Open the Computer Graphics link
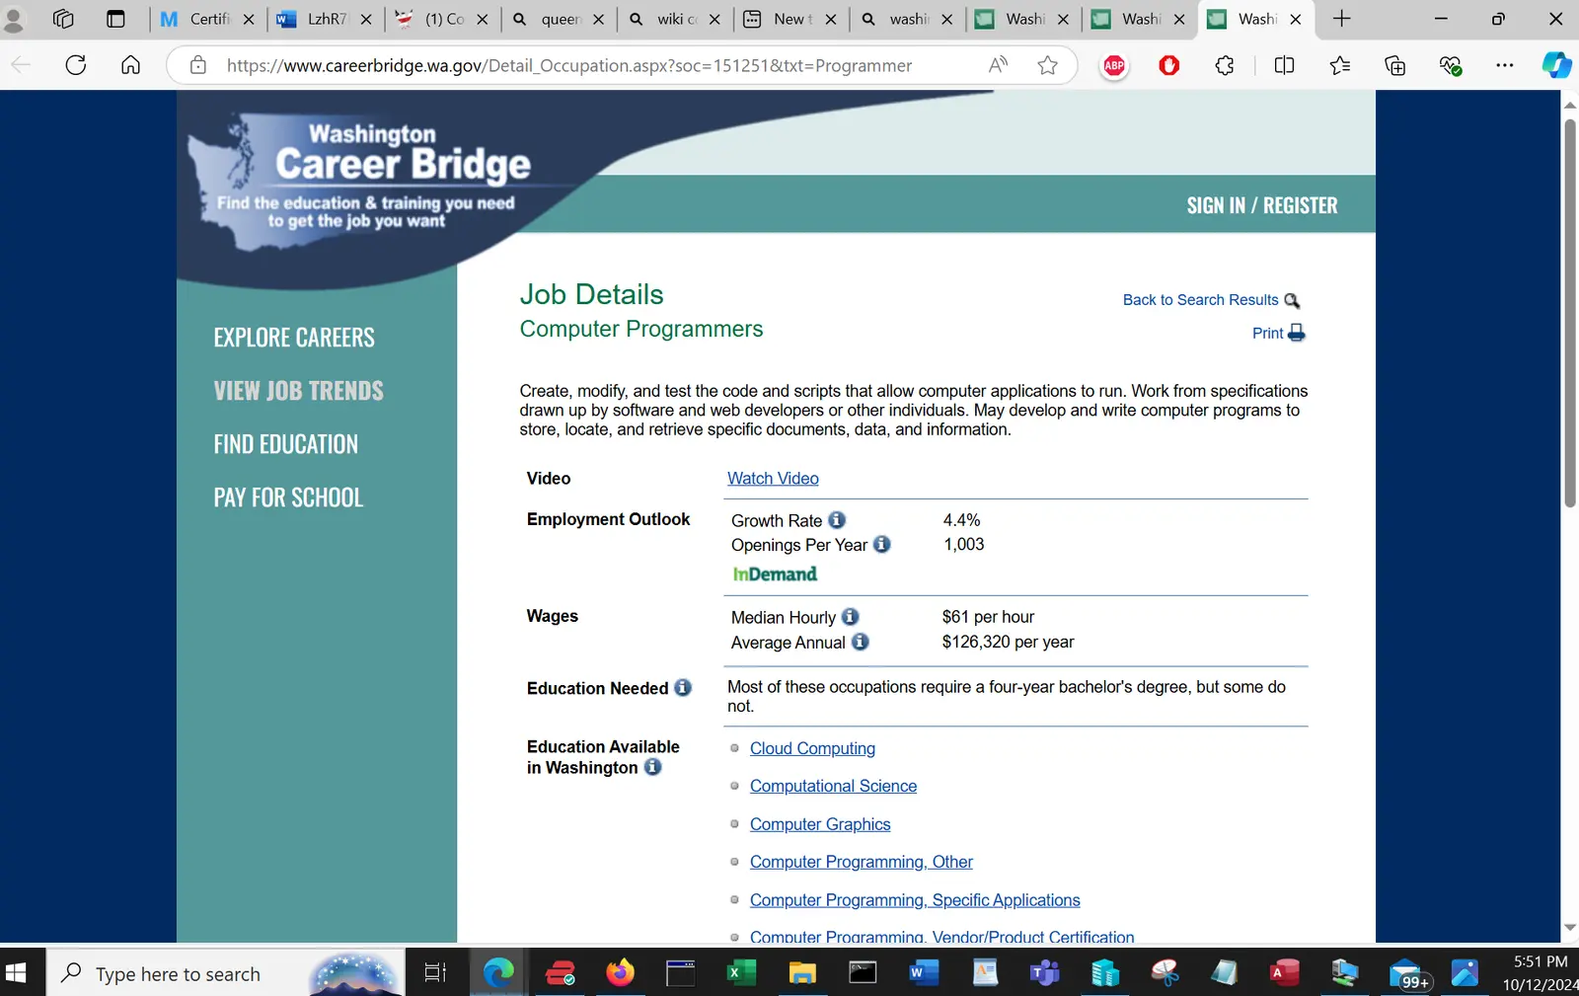 (x=820, y=824)
